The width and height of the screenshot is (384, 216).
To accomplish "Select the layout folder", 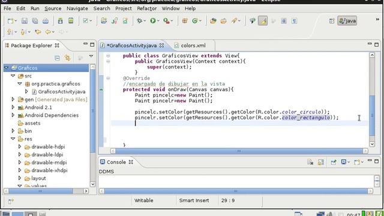I will click(38, 178).
